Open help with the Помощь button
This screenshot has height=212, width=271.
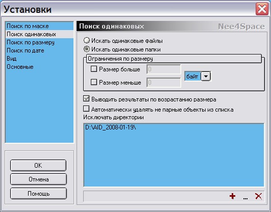tap(38, 194)
